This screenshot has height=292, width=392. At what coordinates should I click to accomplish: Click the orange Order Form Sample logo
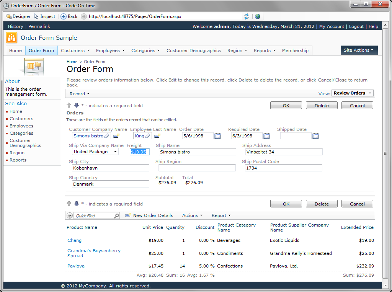click(x=11, y=38)
